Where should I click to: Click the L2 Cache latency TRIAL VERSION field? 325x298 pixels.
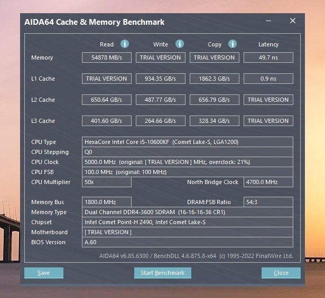click(268, 100)
